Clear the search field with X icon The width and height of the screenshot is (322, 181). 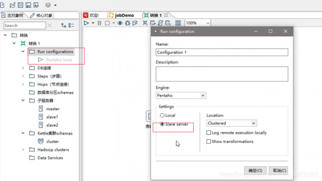click(x=50, y=25)
